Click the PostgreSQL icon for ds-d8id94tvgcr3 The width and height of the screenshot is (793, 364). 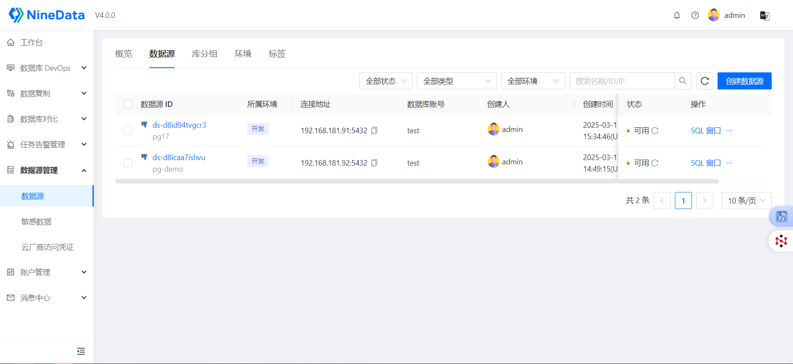coord(145,125)
